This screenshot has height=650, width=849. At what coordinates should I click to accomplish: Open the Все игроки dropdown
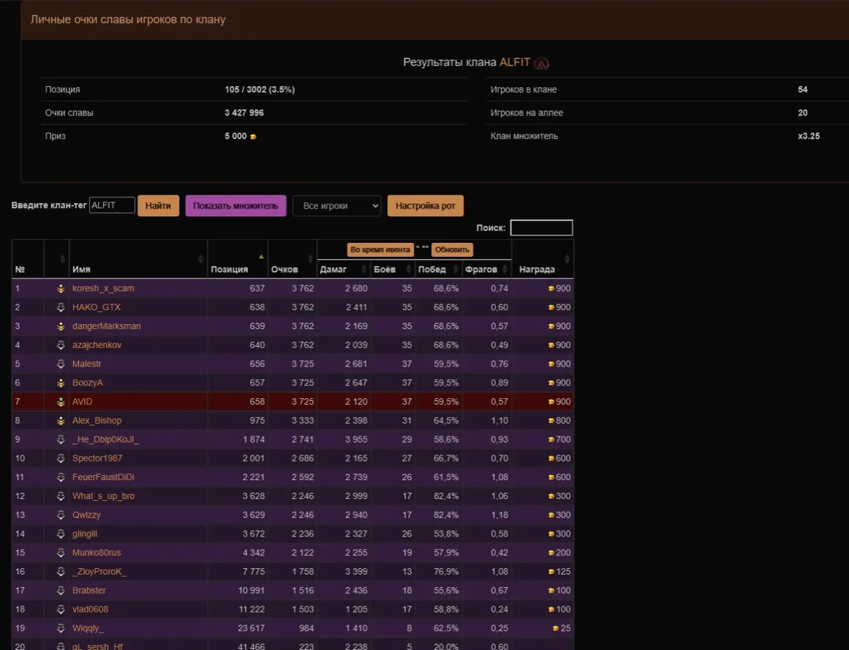(336, 205)
